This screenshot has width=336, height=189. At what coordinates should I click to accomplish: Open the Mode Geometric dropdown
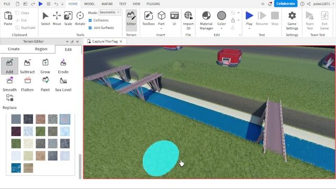click(x=110, y=13)
